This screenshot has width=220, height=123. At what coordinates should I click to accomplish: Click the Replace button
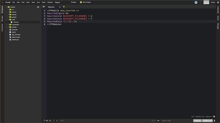197,121
